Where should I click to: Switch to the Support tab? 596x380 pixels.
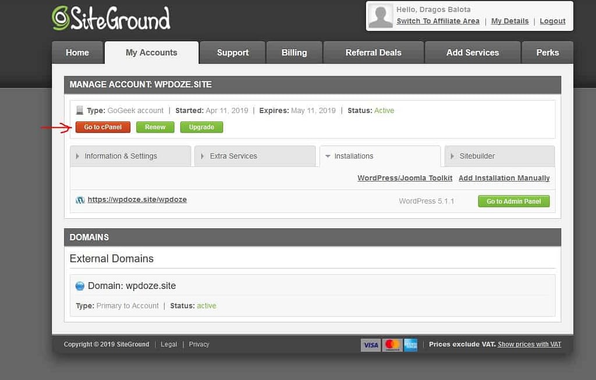coord(233,52)
